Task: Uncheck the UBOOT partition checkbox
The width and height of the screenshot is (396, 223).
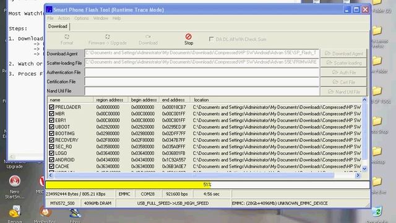Action: (51, 127)
